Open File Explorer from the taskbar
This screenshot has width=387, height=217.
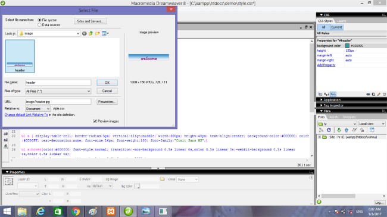(22, 211)
